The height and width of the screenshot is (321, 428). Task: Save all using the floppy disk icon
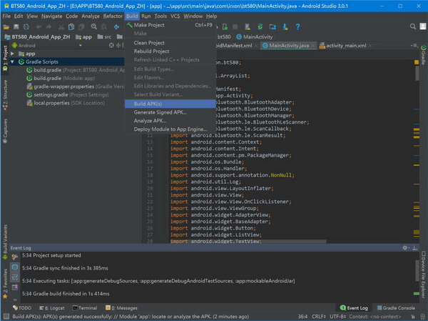[16, 26]
